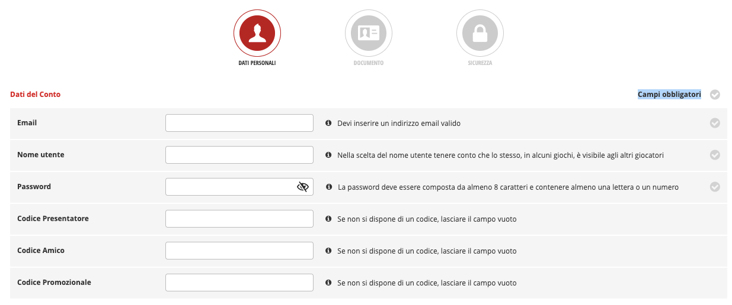Click 'Devi inserire un indirizzo email valido' hint
This screenshot has height=305, width=732.
point(399,124)
